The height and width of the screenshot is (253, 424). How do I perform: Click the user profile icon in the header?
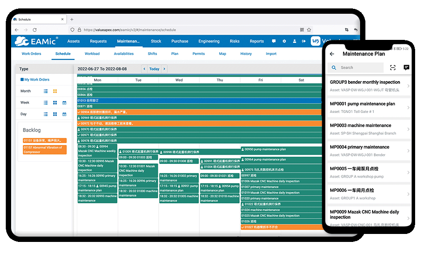294,41
